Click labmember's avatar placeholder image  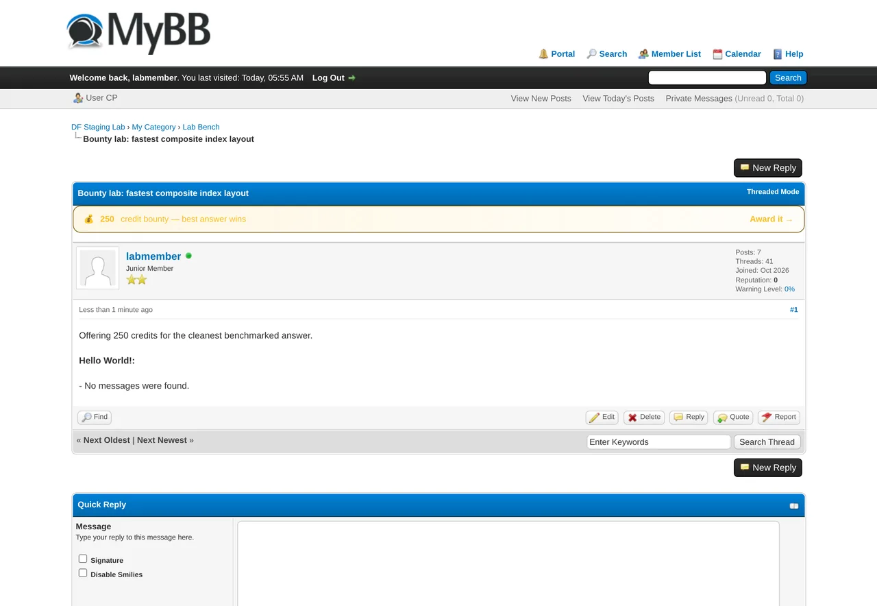97,267
